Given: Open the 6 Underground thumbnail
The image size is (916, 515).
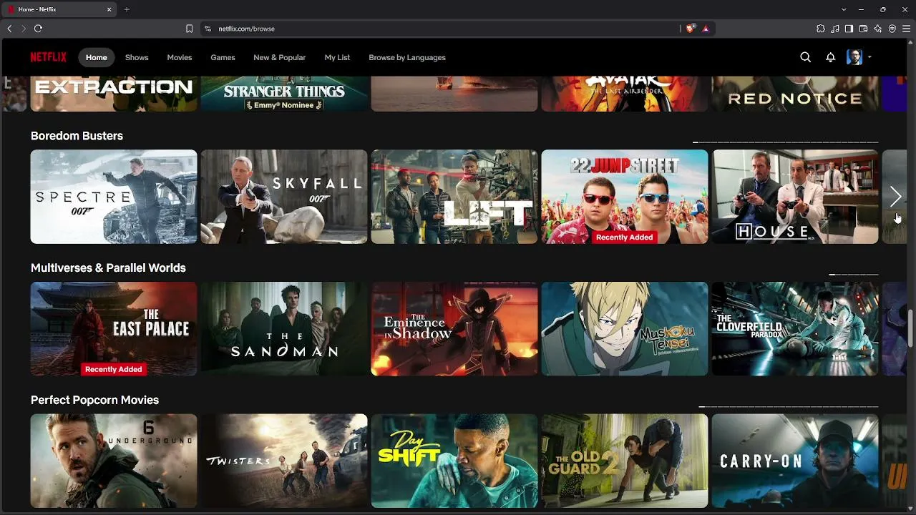Looking at the screenshot, I should (114, 461).
